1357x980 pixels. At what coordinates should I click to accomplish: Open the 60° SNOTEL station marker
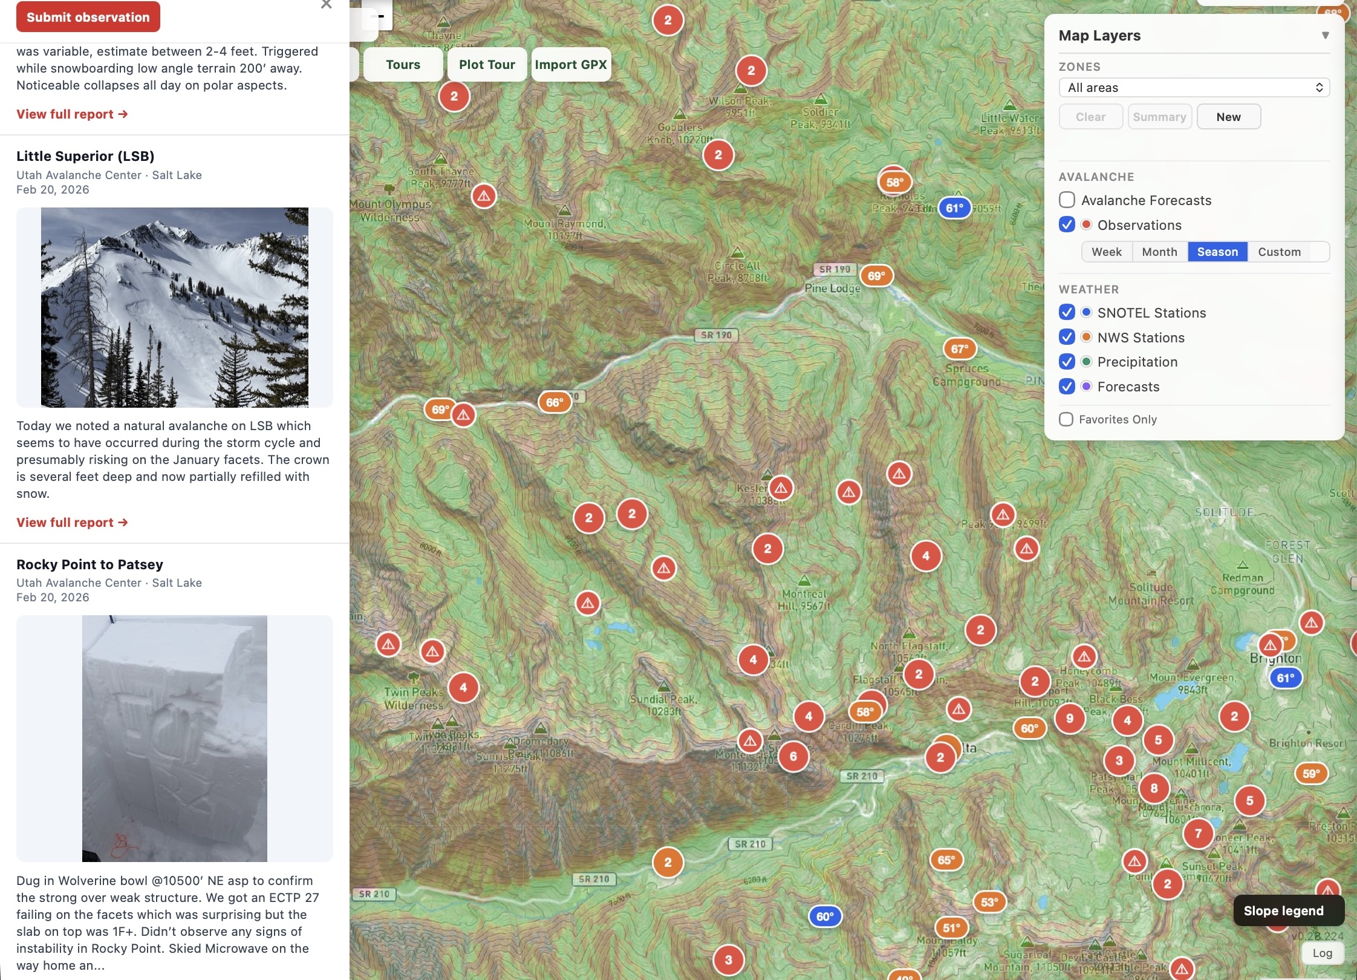[825, 916]
